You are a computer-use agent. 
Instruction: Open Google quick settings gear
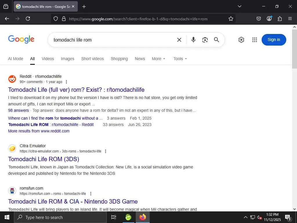point(241,40)
